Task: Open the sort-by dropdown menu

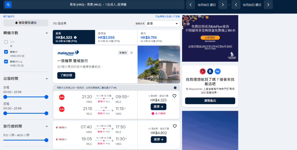Action: [x=162, y=24]
